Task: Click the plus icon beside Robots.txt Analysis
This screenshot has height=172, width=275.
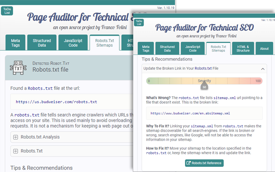Action: (15, 137)
